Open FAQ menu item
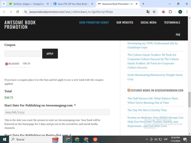This screenshot has height=143, width=191. [x=178, y=35]
